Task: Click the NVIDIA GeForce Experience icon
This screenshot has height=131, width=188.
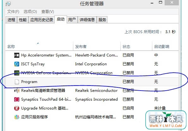Action: click(x=17, y=73)
